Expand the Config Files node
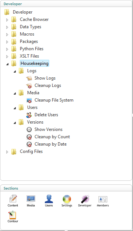The image size is (133, 231). click(x=7, y=152)
